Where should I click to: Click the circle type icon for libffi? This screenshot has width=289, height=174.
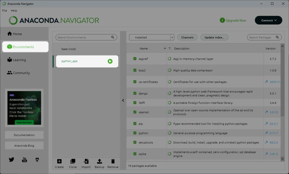tap(170, 103)
